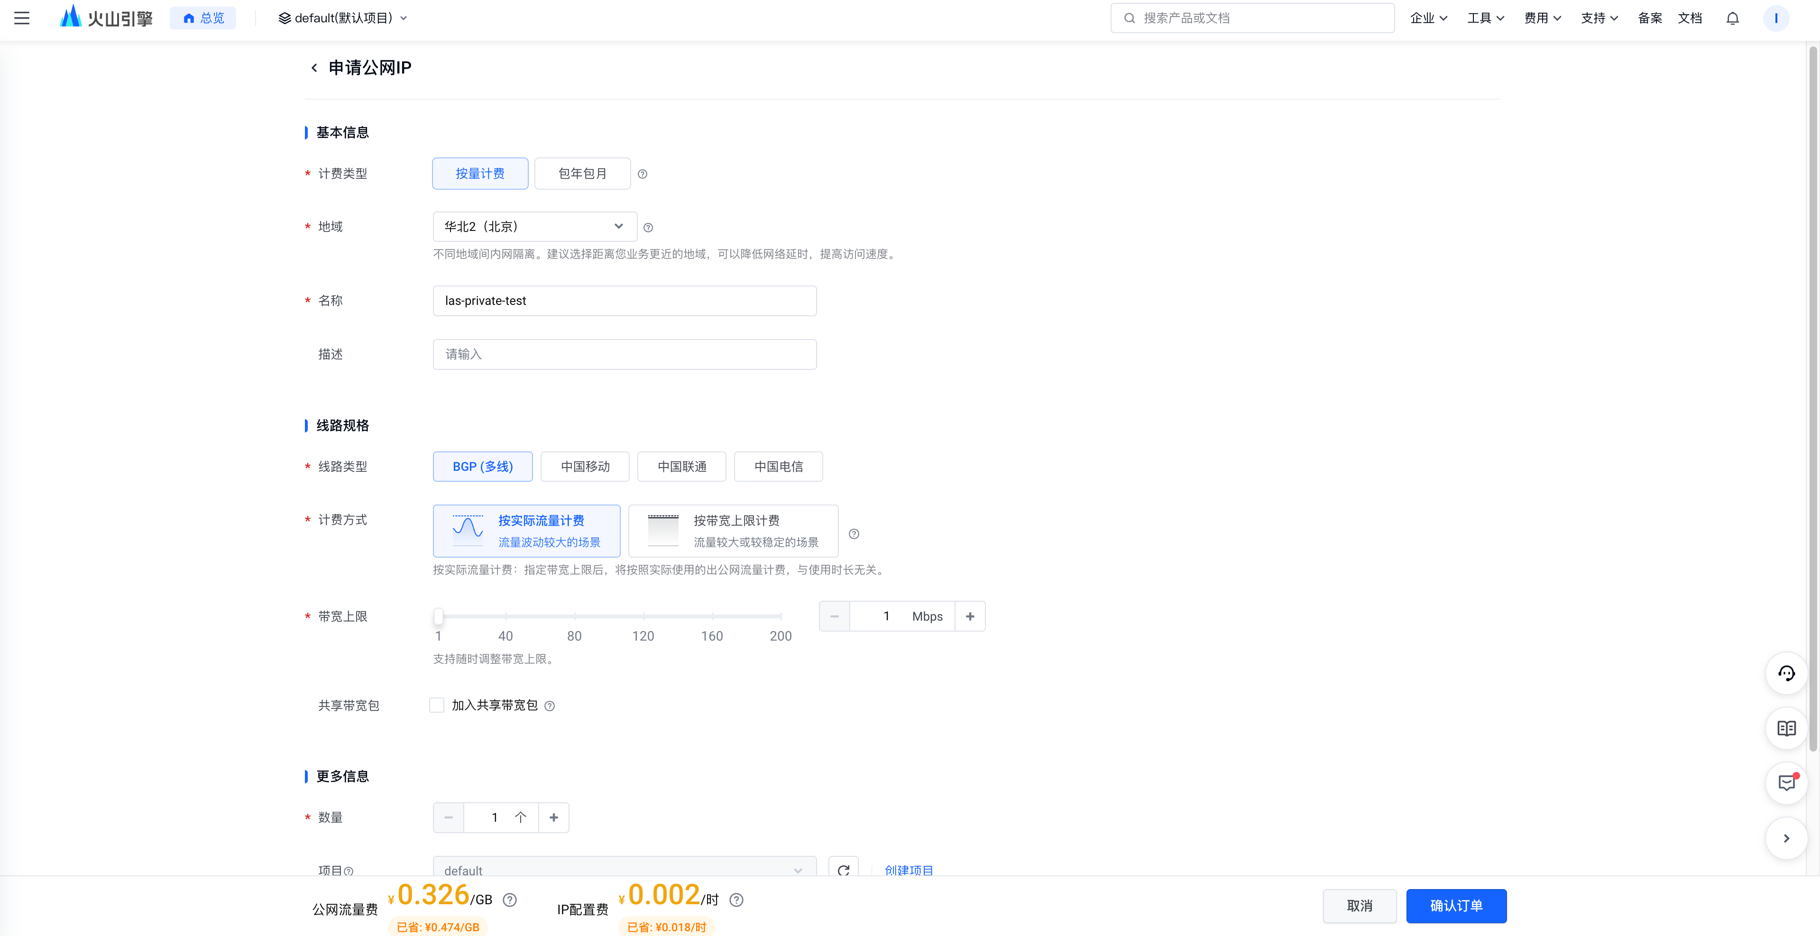1820x936 pixels.
Task: Open help icon next to 包年包月 billing type
Action: click(x=642, y=174)
